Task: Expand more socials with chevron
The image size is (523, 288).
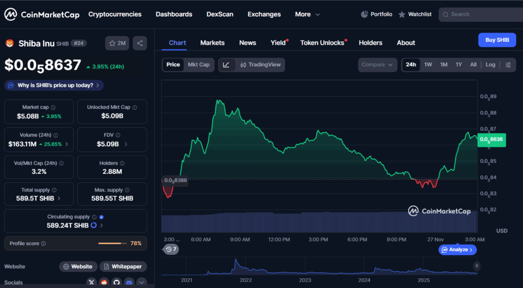Action: coord(141,282)
